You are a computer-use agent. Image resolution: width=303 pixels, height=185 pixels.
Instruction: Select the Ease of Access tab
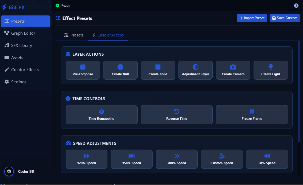[x=108, y=35]
